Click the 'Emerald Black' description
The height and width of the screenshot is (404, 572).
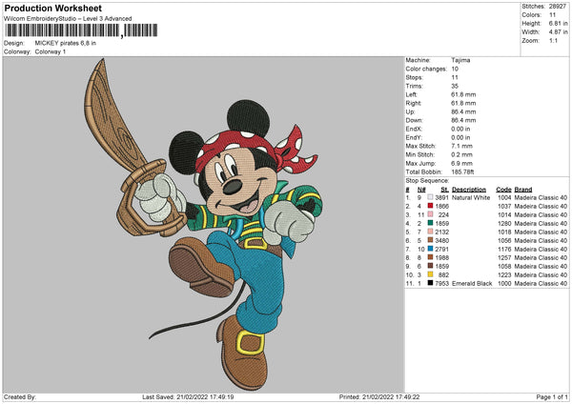coord(472,283)
